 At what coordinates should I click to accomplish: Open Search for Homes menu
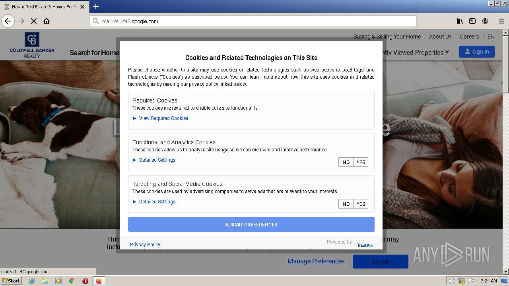click(95, 52)
